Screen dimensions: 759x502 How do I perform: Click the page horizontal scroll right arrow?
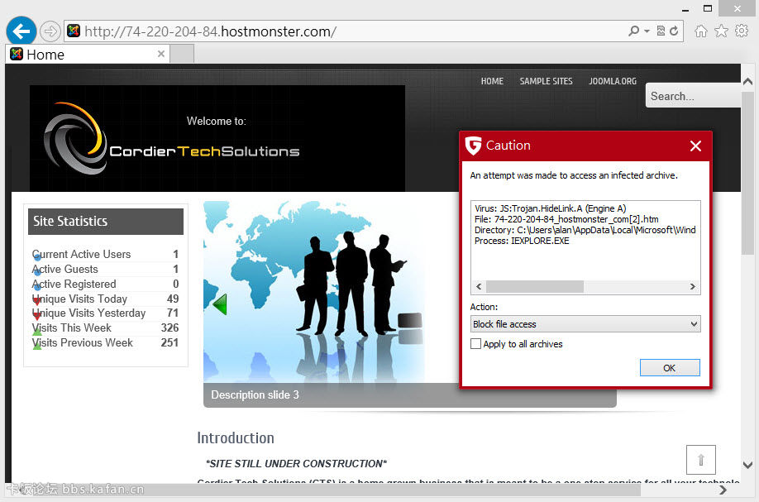coord(723,490)
